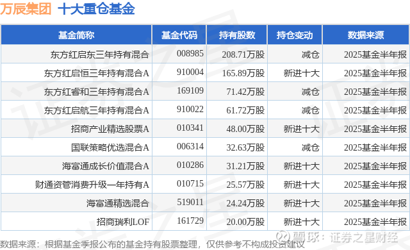Click fund code 910022
Viewport: 410px width, 250px height.
coord(190,110)
